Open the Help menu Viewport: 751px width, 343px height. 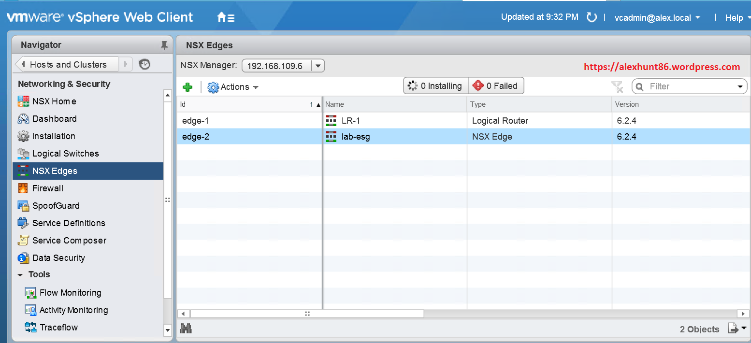(735, 17)
